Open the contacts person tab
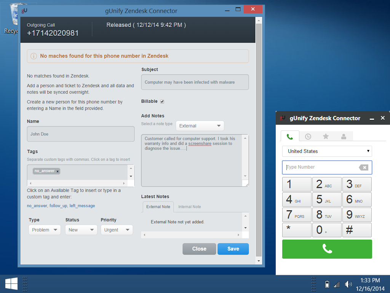 344,136
